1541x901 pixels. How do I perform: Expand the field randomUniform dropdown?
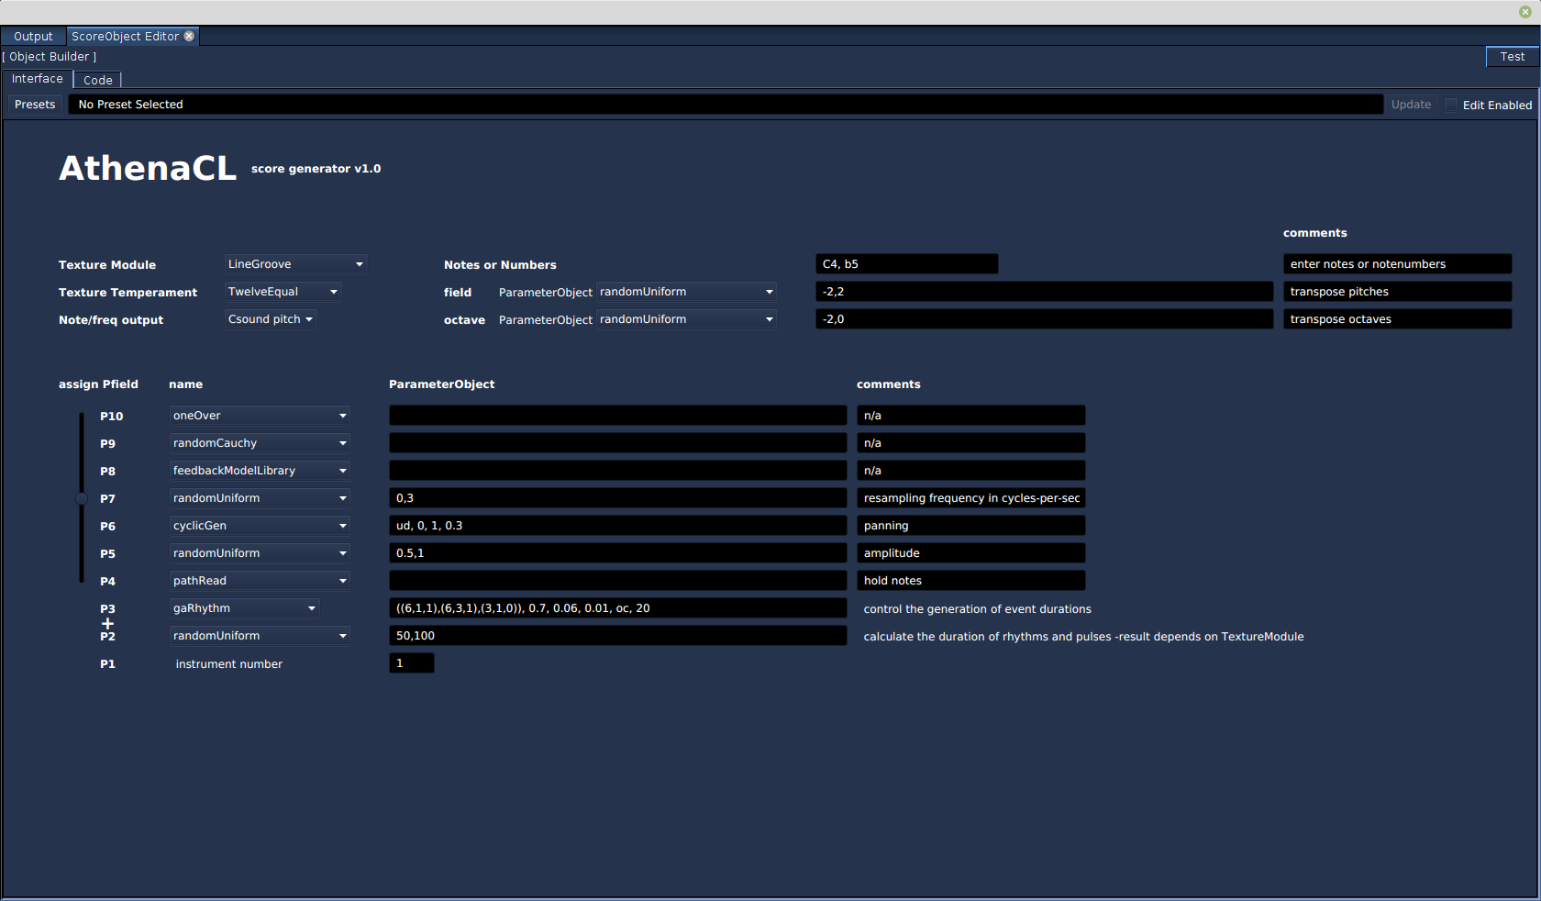click(686, 292)
